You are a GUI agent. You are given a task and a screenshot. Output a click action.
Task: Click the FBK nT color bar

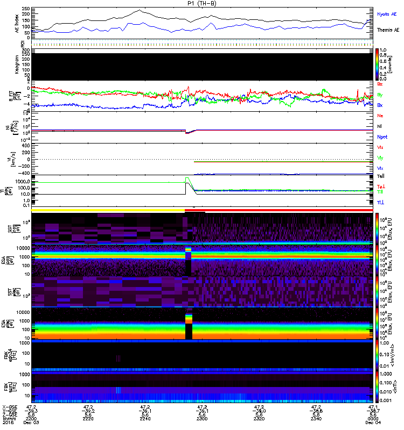377,387
